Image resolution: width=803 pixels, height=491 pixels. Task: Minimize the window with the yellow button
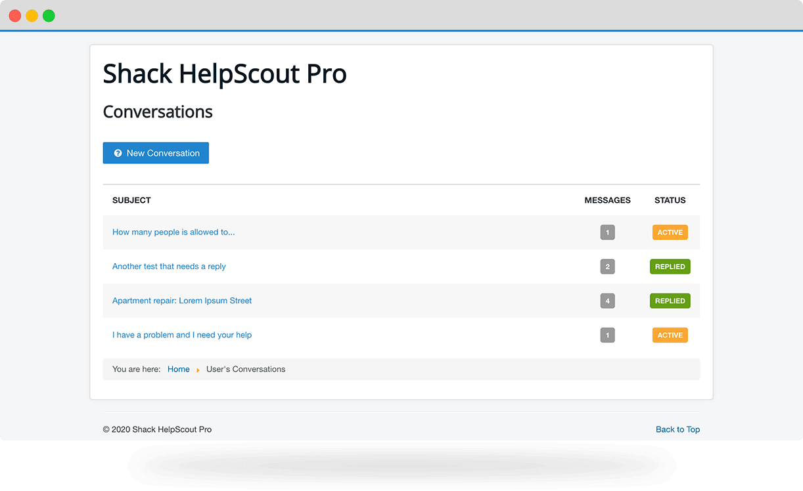[x=32, y=16]
